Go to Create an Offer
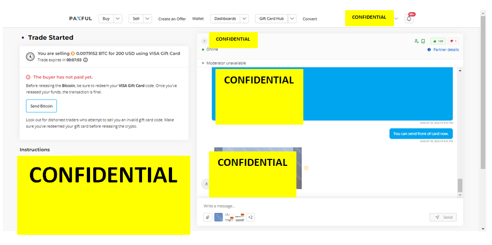The width and height of the screenshot is (492, 245). 172,19
